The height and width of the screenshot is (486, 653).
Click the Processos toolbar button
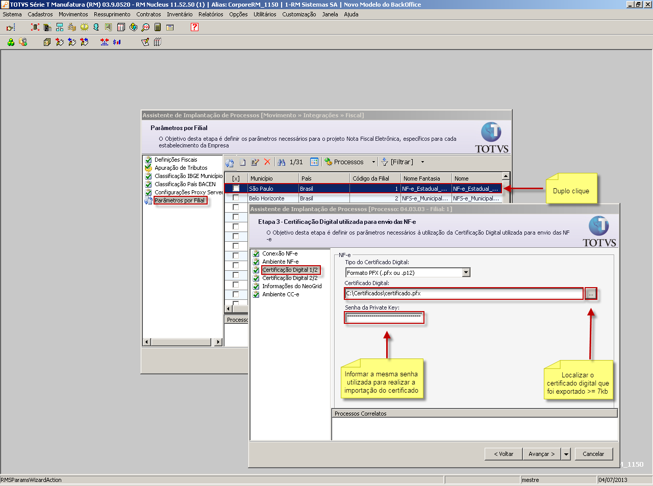tap(344, 162)
